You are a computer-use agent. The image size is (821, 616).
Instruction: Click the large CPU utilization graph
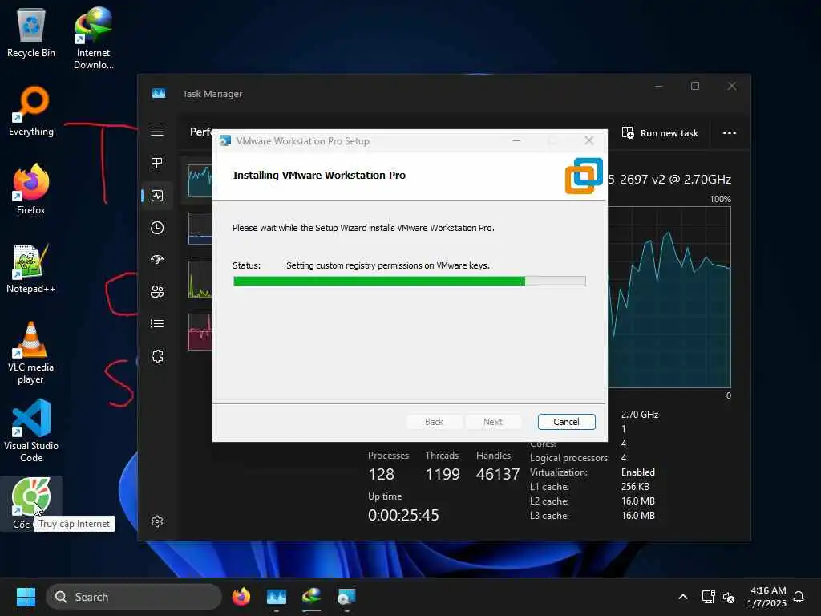tap(669, 297)
